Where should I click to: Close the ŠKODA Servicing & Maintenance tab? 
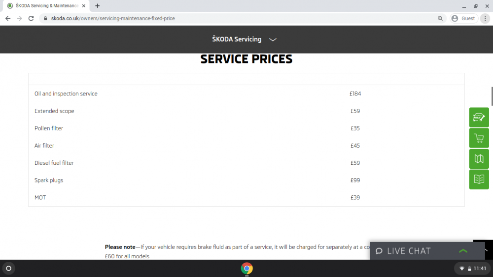point(84,5)
